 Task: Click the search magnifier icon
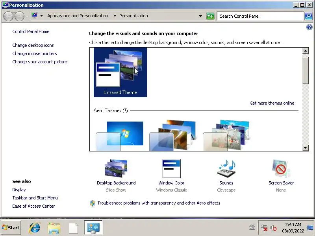click(308, 16)
